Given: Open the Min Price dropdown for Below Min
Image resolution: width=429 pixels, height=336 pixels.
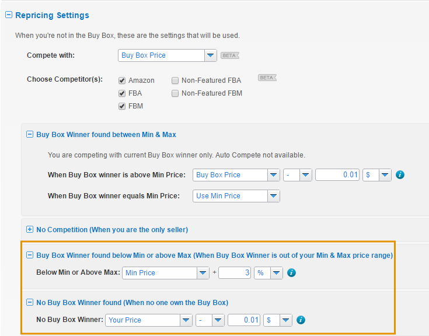Looking at the screenshot, I should point(166,273).
